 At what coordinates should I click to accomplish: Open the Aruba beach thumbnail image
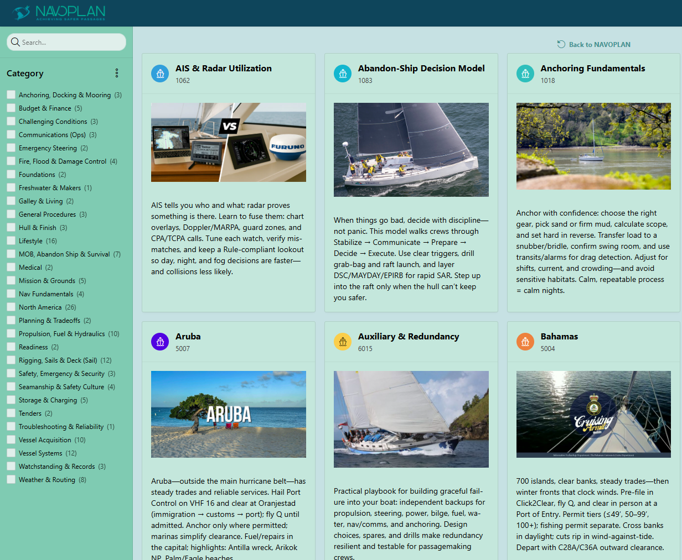pos(229,414)
